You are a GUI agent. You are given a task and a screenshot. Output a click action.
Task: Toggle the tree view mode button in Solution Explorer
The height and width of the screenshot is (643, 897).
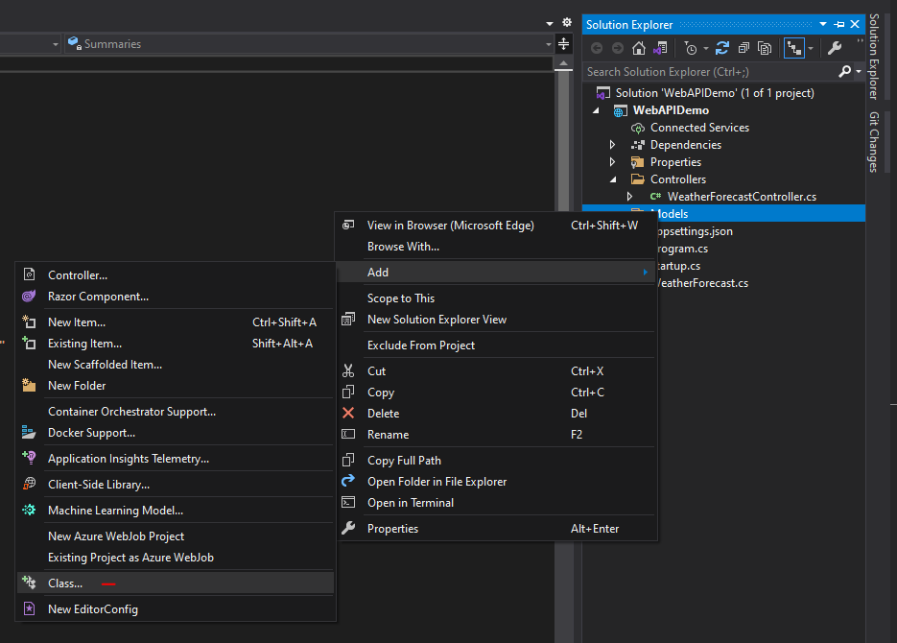click(794, 49)
